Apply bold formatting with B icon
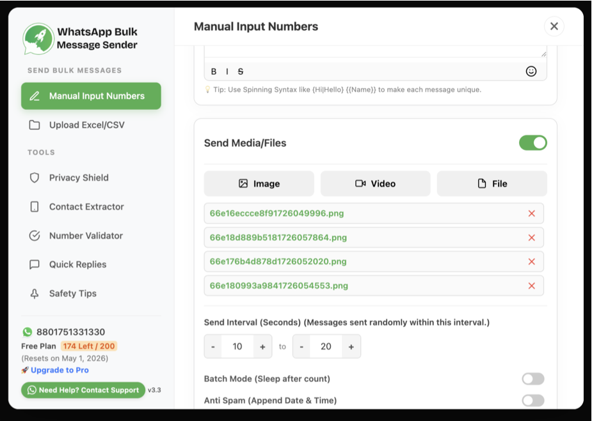The image size is (592, 421). (x=214, y=72)
